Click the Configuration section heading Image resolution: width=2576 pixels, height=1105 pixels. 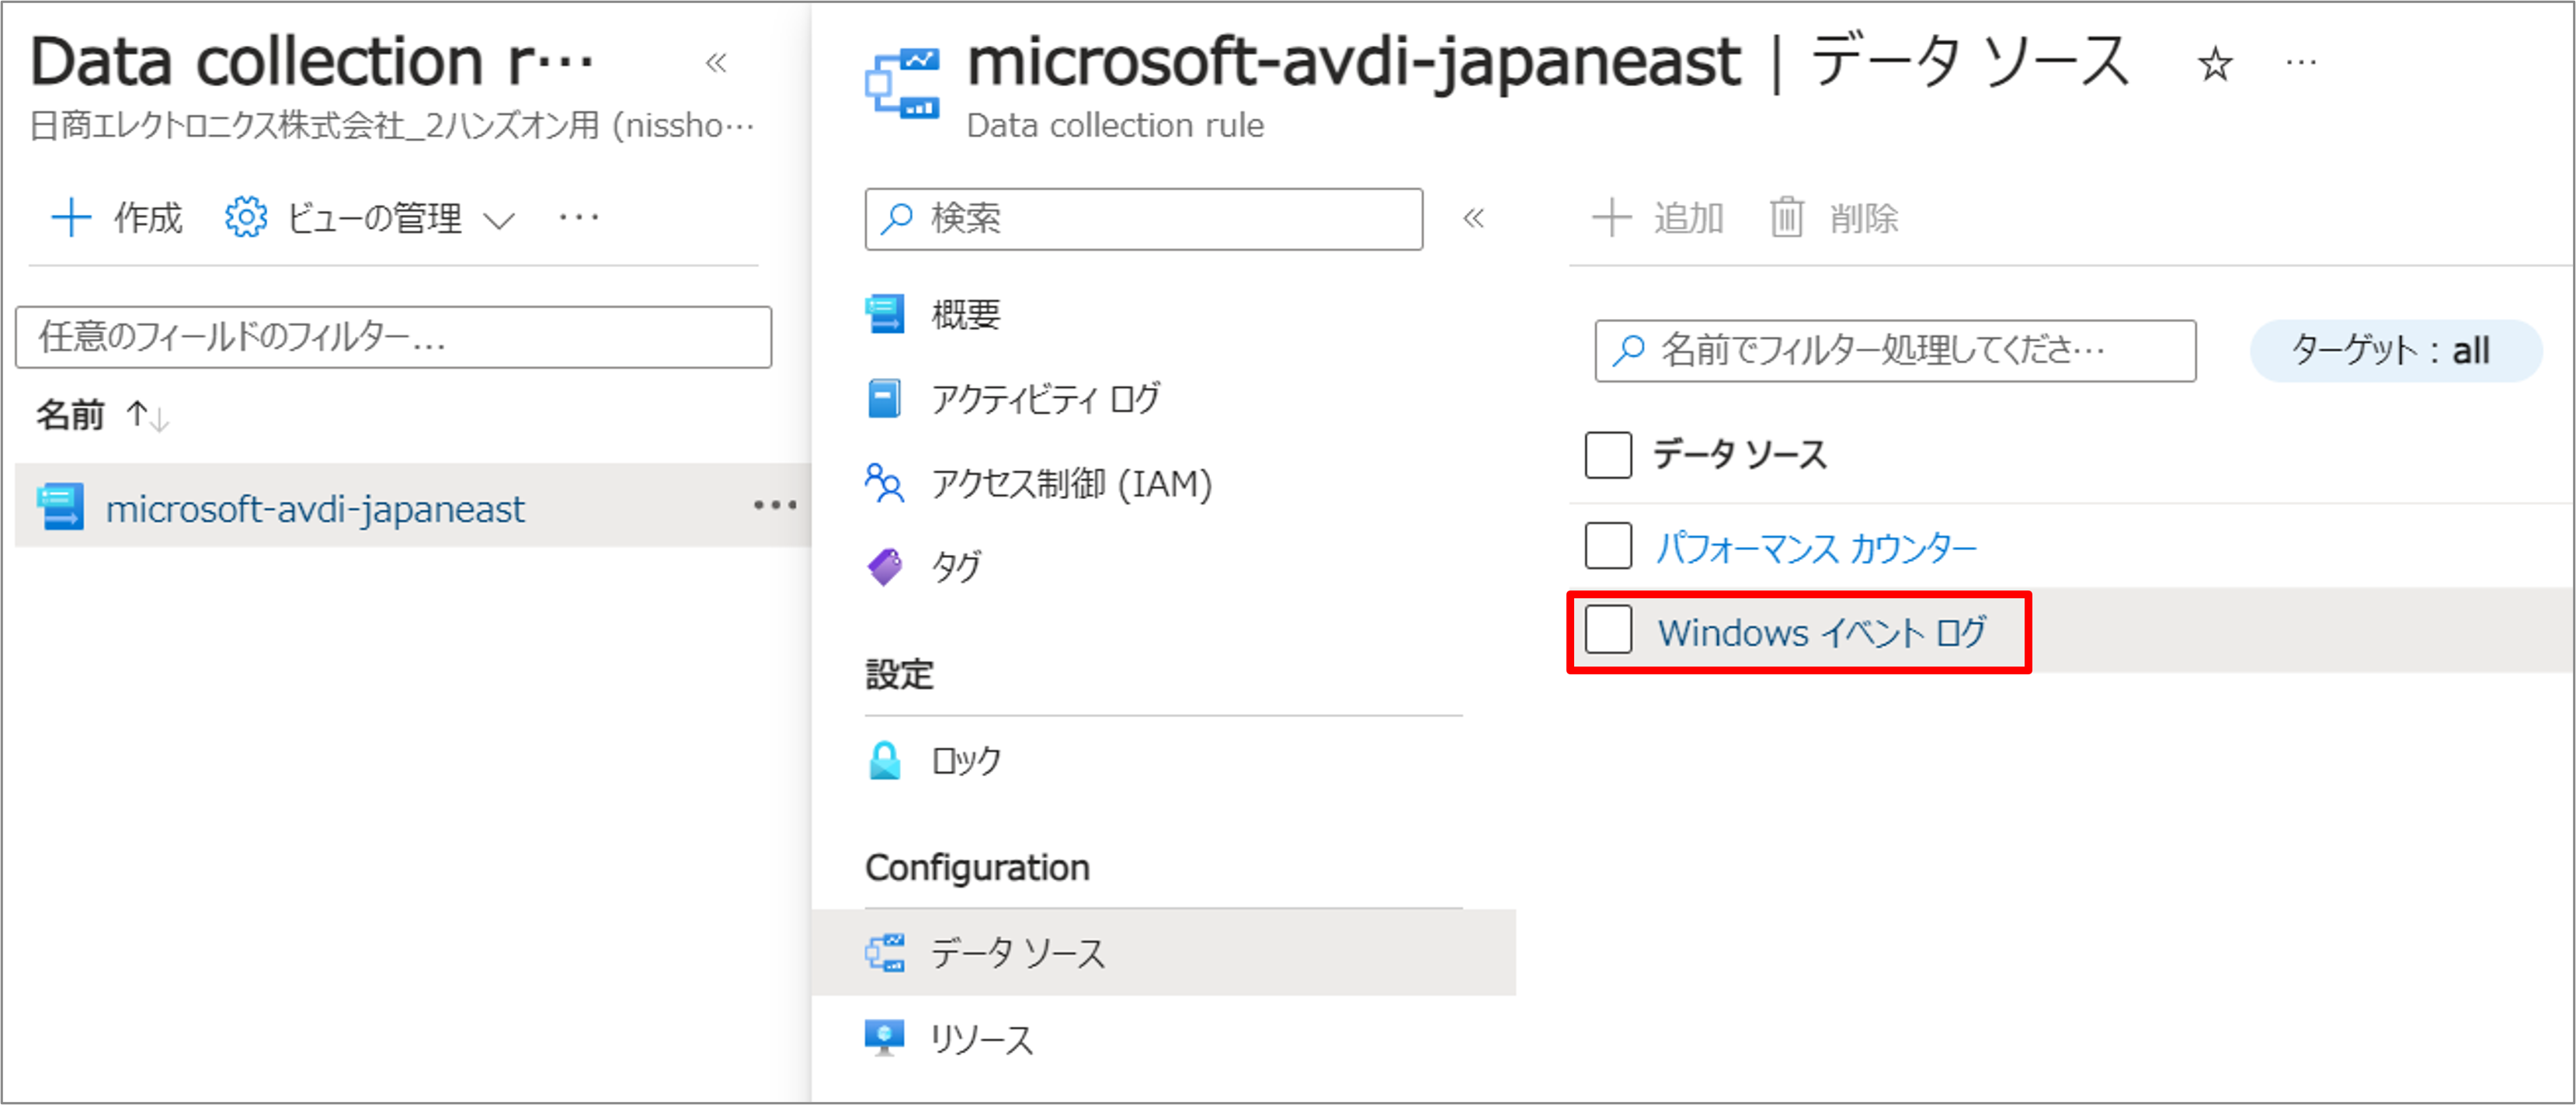point(977,868)
